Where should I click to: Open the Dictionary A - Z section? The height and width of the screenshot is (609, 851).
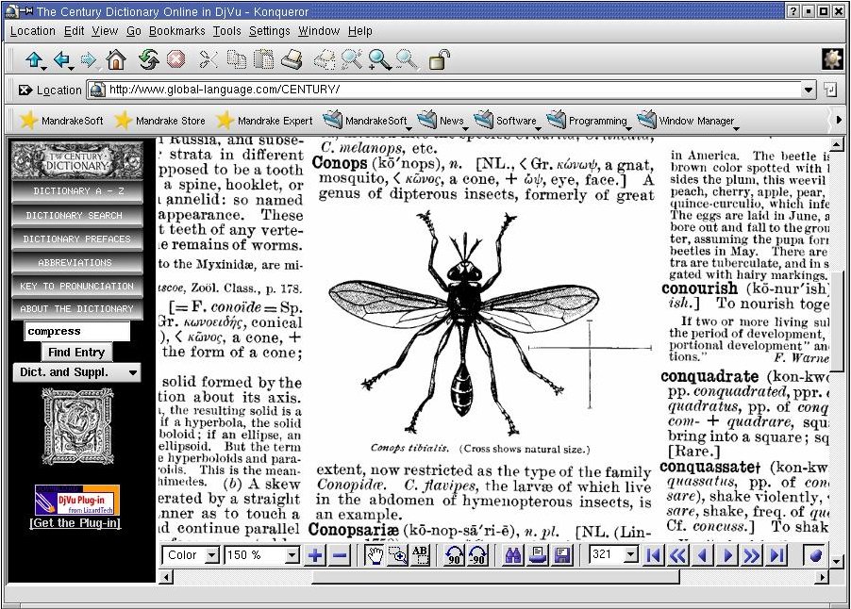77,191
